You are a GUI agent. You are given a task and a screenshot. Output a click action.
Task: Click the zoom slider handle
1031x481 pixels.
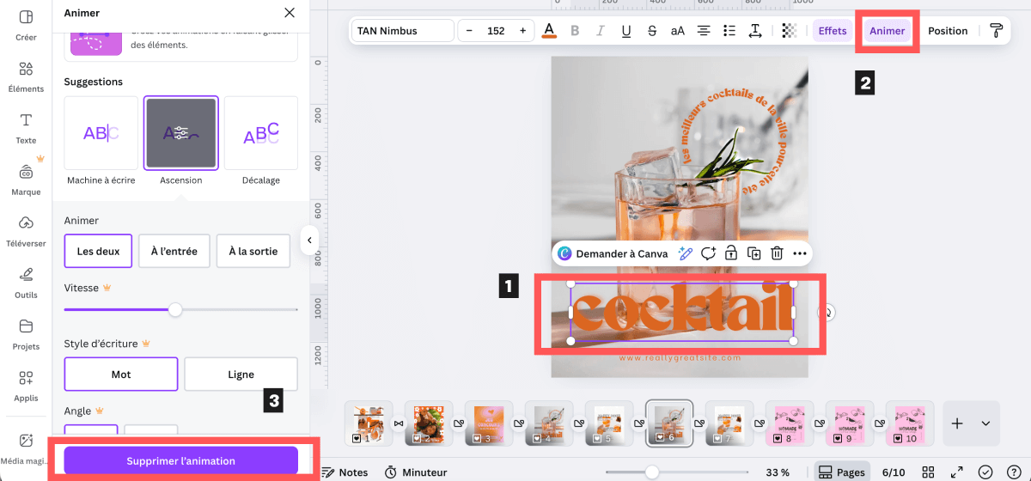coord(652,472)
